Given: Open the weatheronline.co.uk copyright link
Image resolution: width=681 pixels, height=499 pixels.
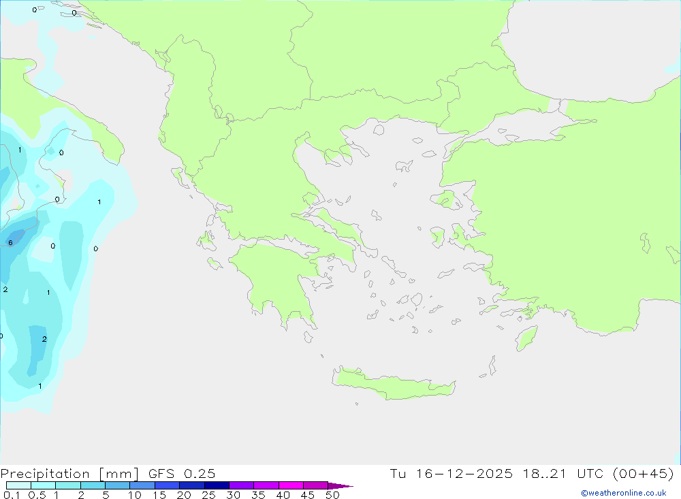Looking at the screenshot, I should 624,493.
